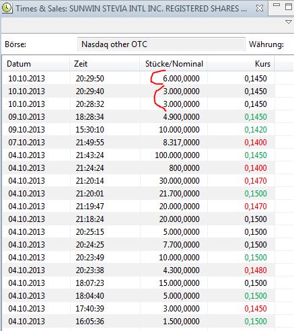Image resolution: width=294 pixels, height=331 pixels.
Task: Click the Währung label
Action: click(266, 44)
